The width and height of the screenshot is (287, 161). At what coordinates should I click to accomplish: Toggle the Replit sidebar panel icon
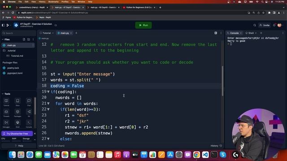click(3, 25)
